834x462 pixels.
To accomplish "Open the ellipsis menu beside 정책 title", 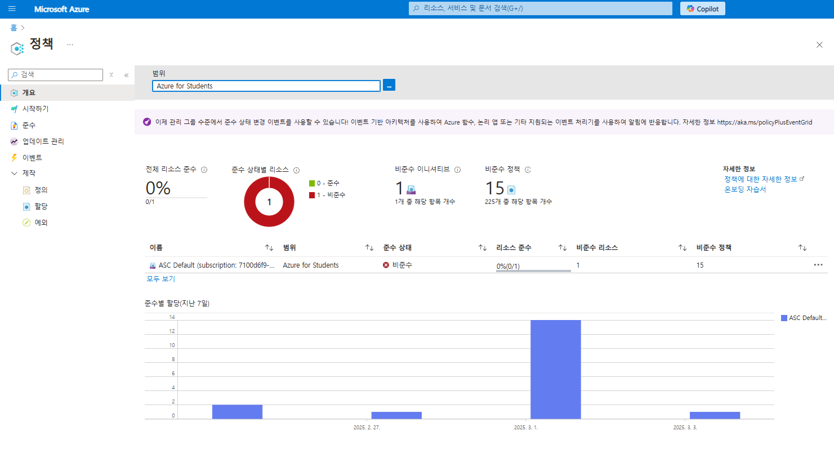I will click(70, 45).
